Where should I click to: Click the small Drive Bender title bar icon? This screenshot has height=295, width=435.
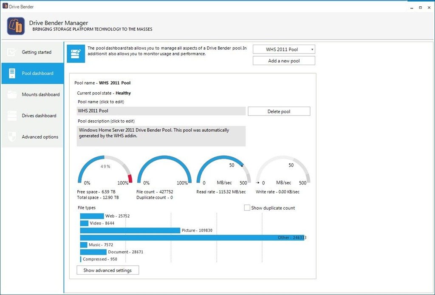pos(5,6)
